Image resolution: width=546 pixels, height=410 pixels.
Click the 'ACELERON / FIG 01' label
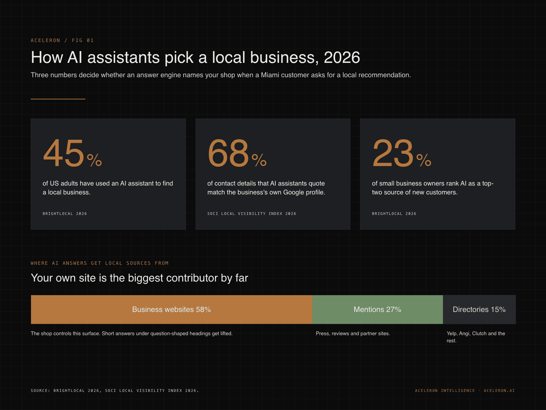point(62,40)
